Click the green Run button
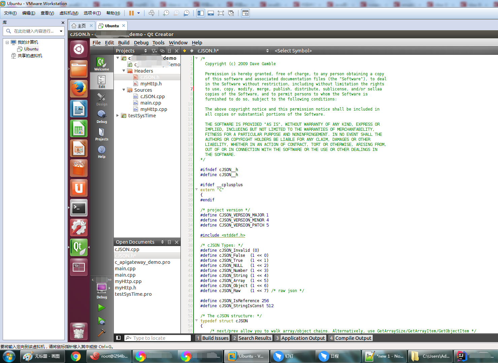This screenshot has height=363, width=498. pos(102,308)
